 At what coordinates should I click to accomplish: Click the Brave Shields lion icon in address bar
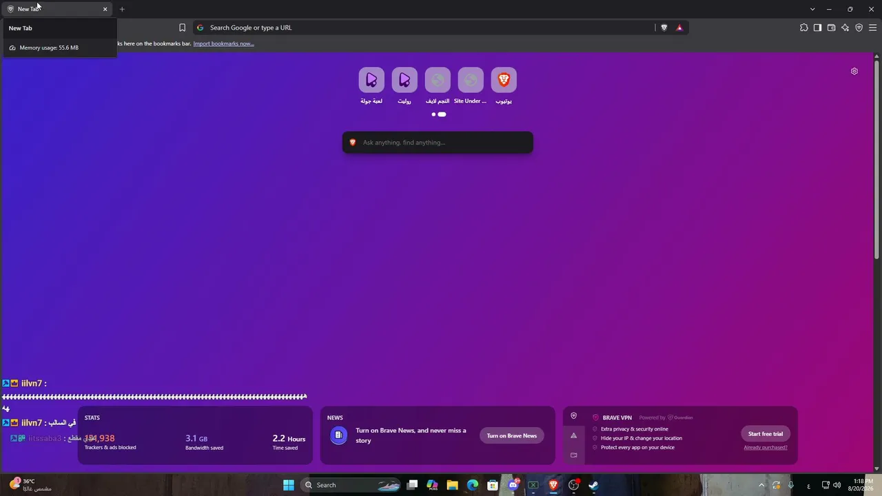[x=664, y=28]
